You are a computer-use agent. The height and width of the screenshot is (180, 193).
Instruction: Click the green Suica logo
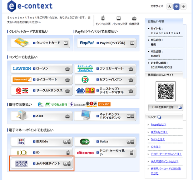pos(85,142)
